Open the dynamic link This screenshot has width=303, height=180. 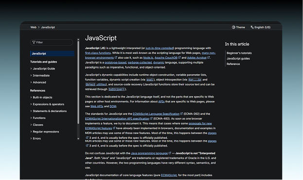159,63
